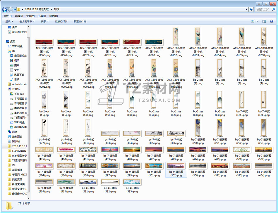The width and height of the screenshot is (278, 213).
Task: Click the Back navigation arrow button
Action: (x=5, y=10)
